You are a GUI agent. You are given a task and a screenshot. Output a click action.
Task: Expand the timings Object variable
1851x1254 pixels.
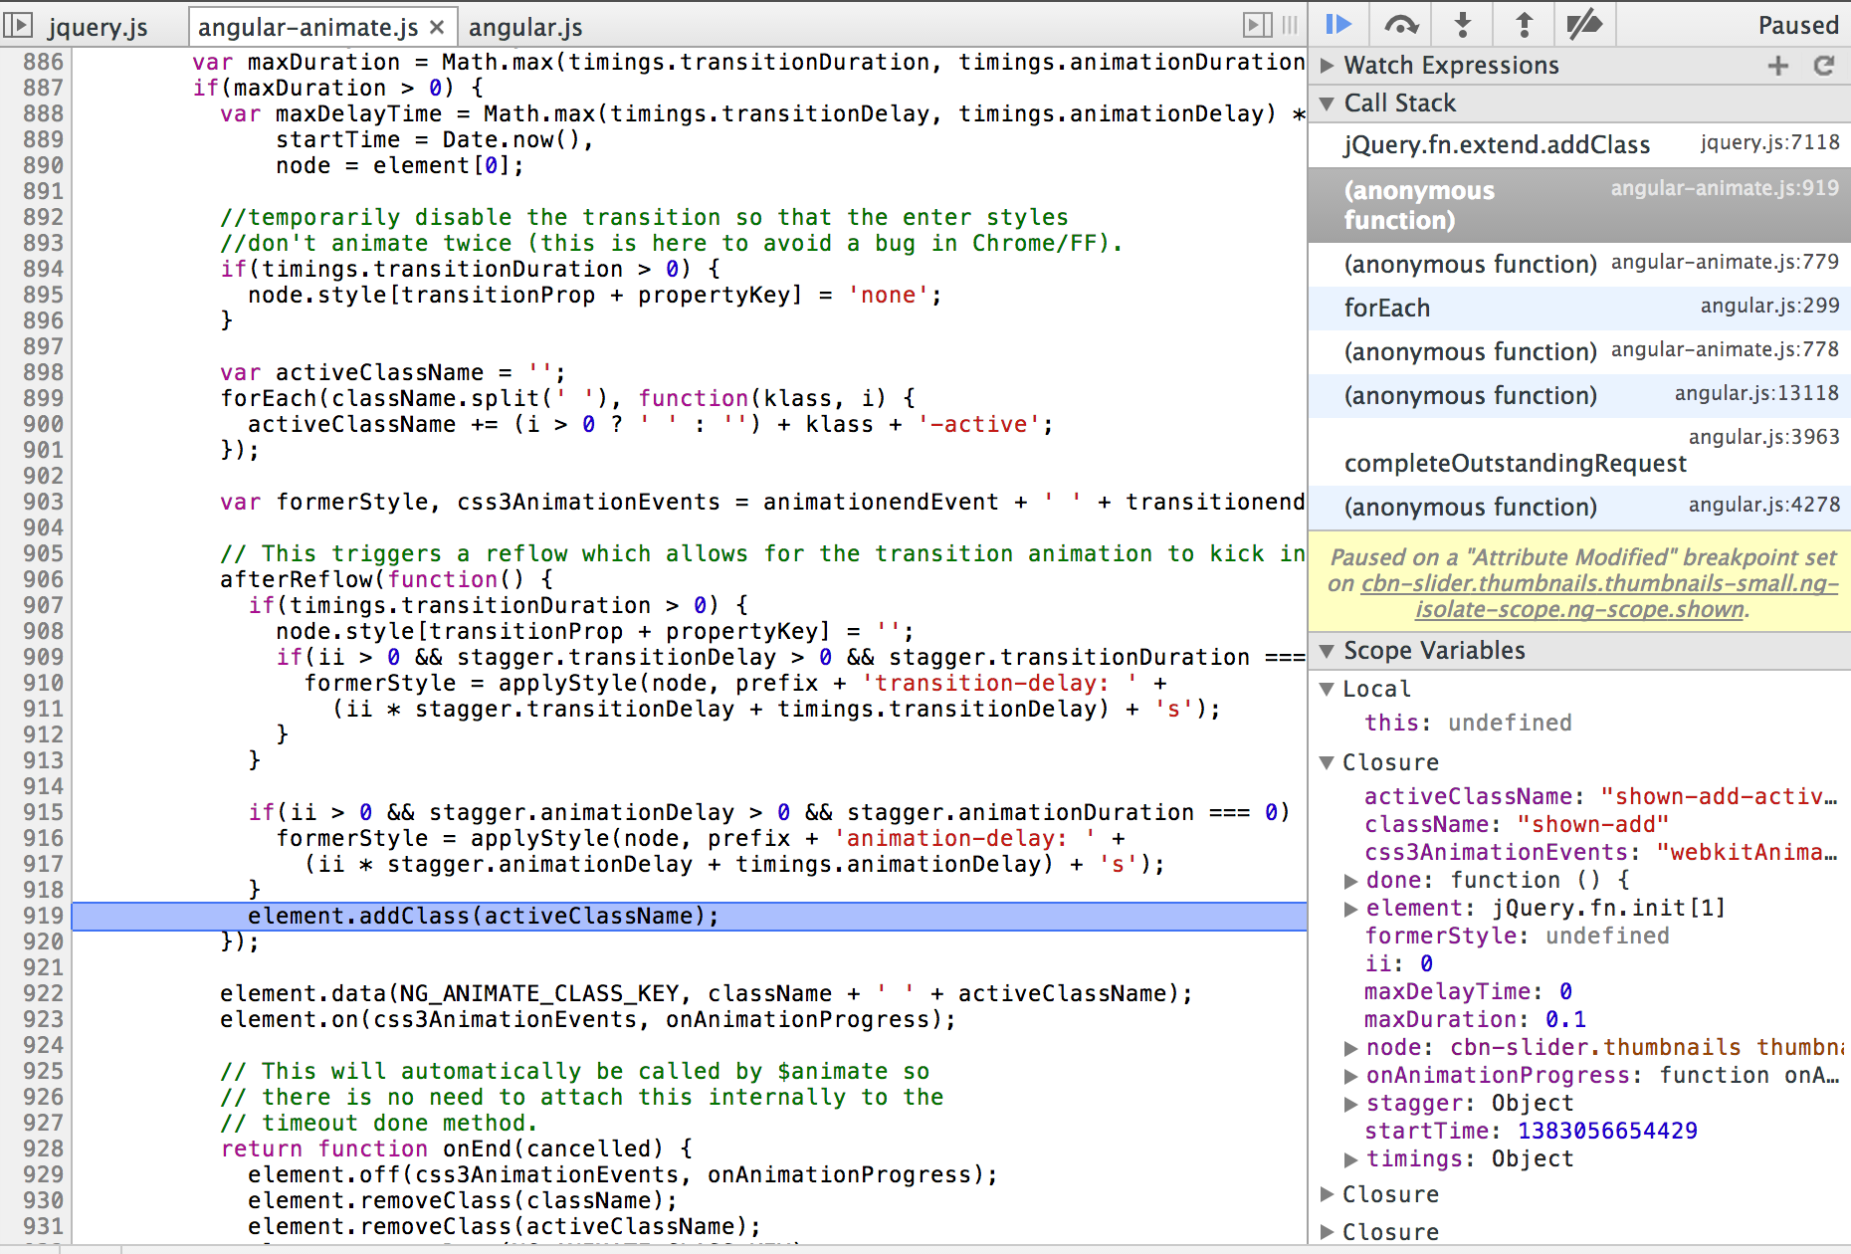(x=1350, y=1159)
